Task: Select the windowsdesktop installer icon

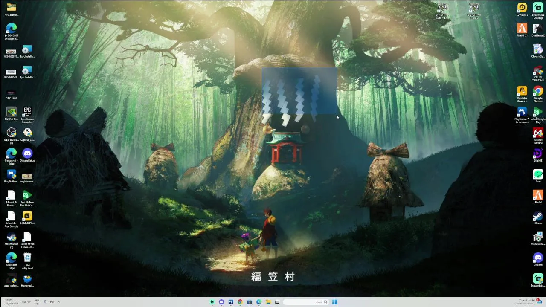Action: [x=538, y=239]
